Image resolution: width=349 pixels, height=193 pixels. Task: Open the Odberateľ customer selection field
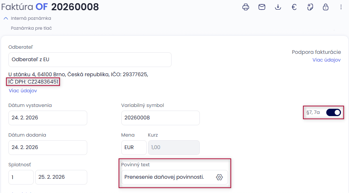(90, 60)
